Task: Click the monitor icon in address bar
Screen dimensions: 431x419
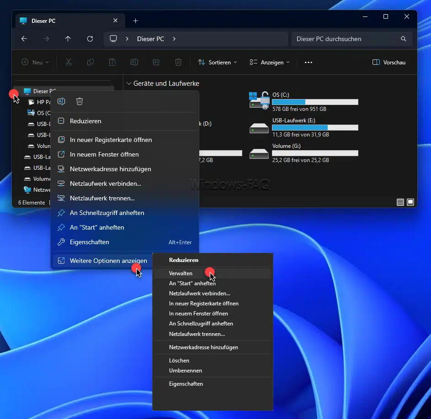Action: tap(113, 39)
